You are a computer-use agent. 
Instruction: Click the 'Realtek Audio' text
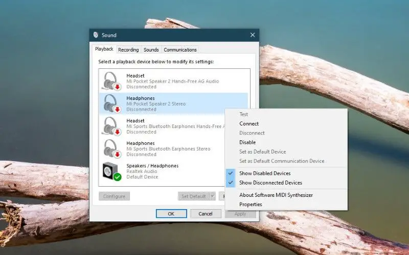click(142, 171)
